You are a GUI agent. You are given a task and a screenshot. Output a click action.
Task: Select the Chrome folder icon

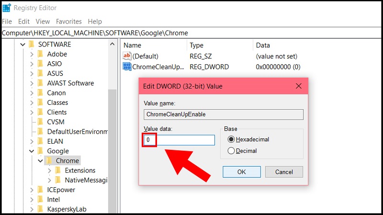tap(49, 160)
